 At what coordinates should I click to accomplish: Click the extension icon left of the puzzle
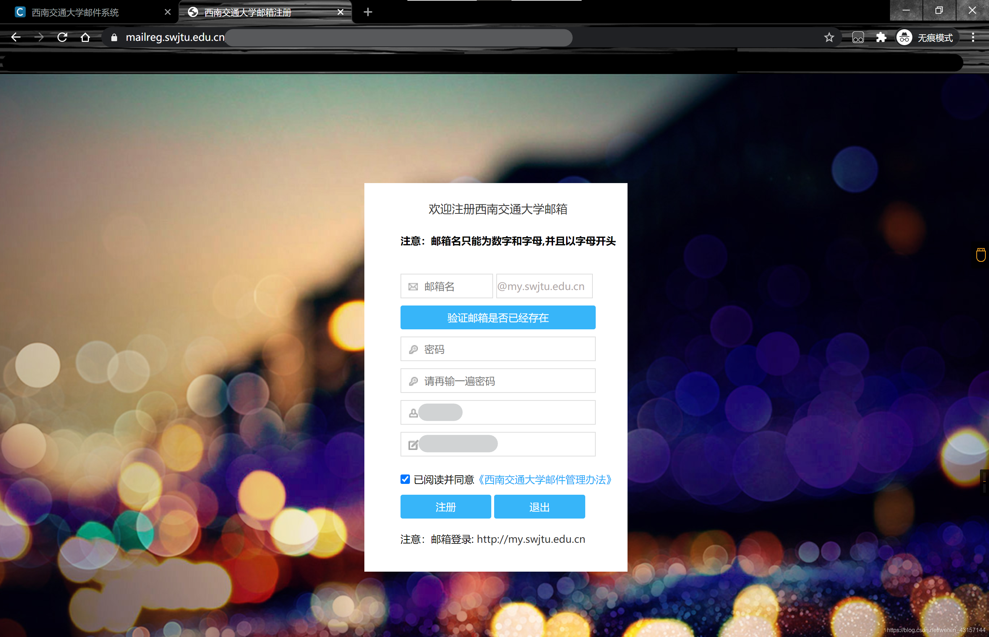[858, 38]
